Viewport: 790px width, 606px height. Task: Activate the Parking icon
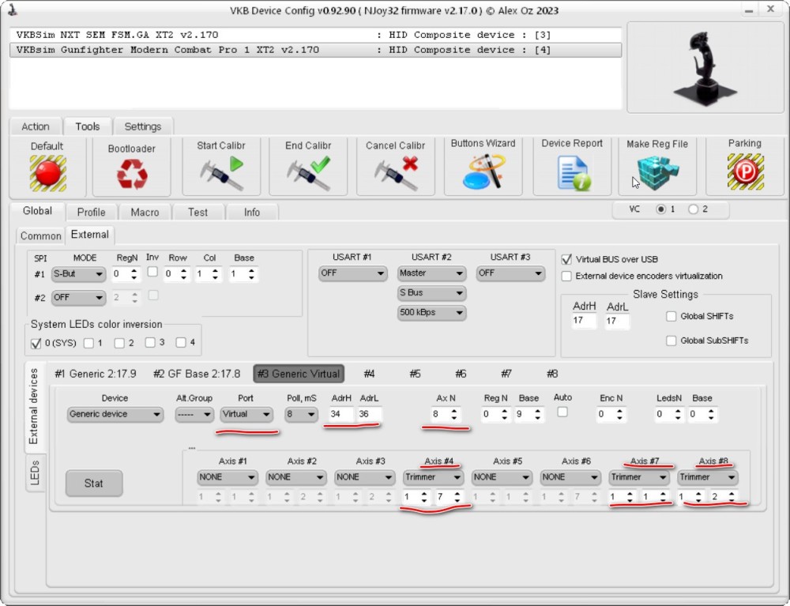click(744, 172)
